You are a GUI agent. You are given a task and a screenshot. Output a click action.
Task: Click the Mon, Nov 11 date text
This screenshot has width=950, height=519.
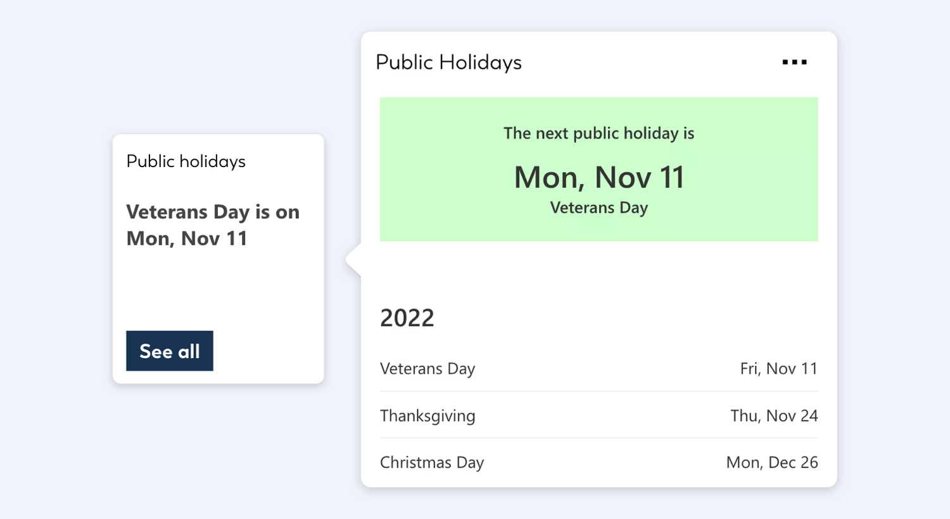pyautogui.click(x=598, y=177)
